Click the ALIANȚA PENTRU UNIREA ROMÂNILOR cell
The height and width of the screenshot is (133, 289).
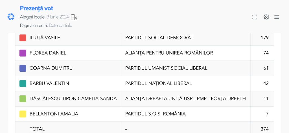(169, 53)
